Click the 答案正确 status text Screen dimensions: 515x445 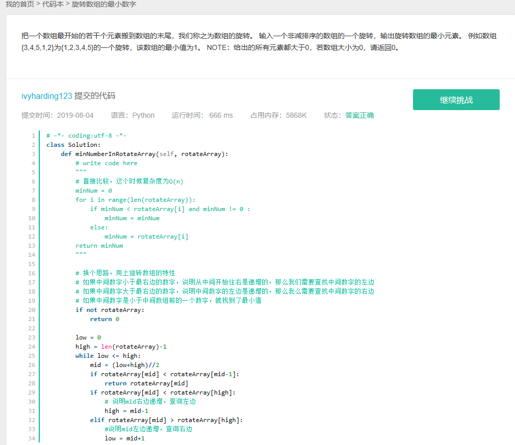point(359,115)
